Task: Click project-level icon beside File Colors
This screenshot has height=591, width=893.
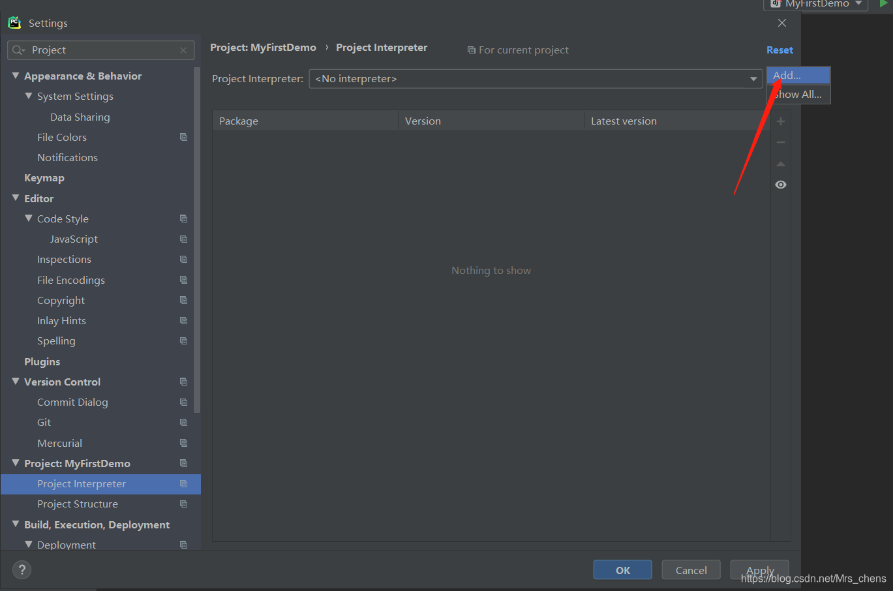Action: point(183,137)
